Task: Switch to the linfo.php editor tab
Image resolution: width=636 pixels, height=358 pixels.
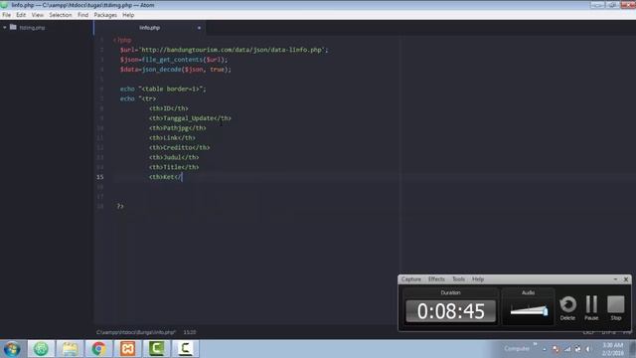Action: click(150, 28)
